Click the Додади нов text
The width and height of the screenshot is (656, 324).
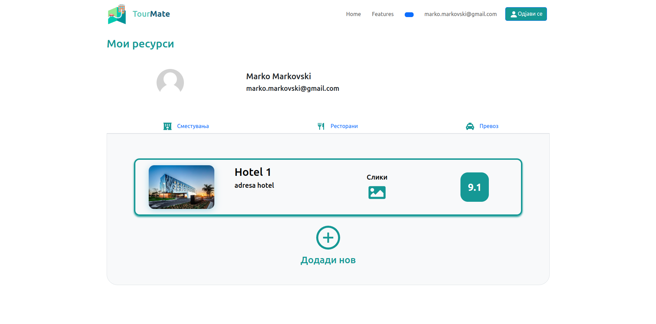pyautogui.click(x=328, y=260)
